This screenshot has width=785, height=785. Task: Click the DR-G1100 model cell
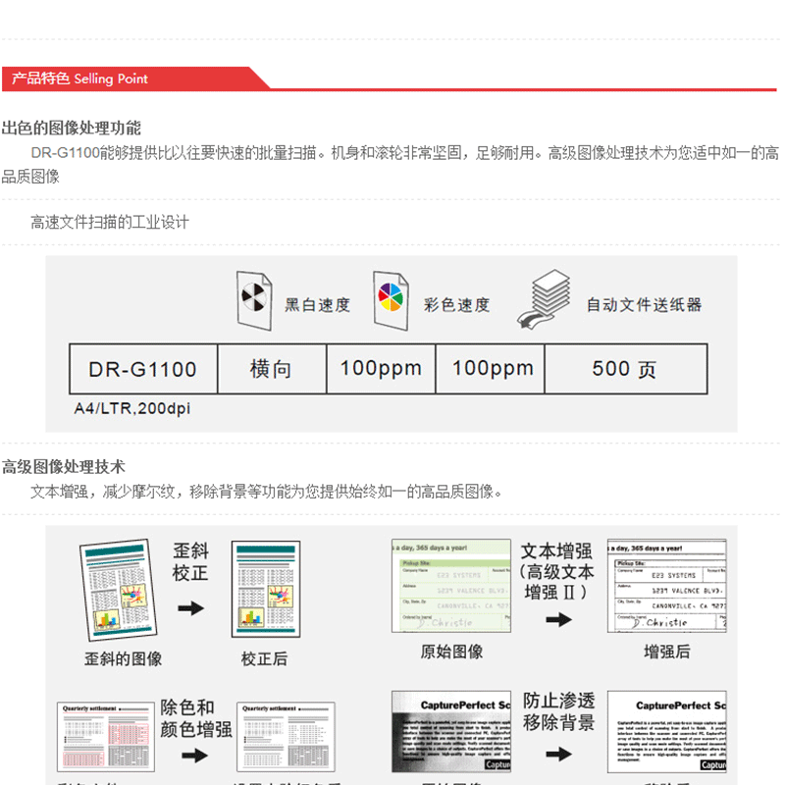pos(142,370)
